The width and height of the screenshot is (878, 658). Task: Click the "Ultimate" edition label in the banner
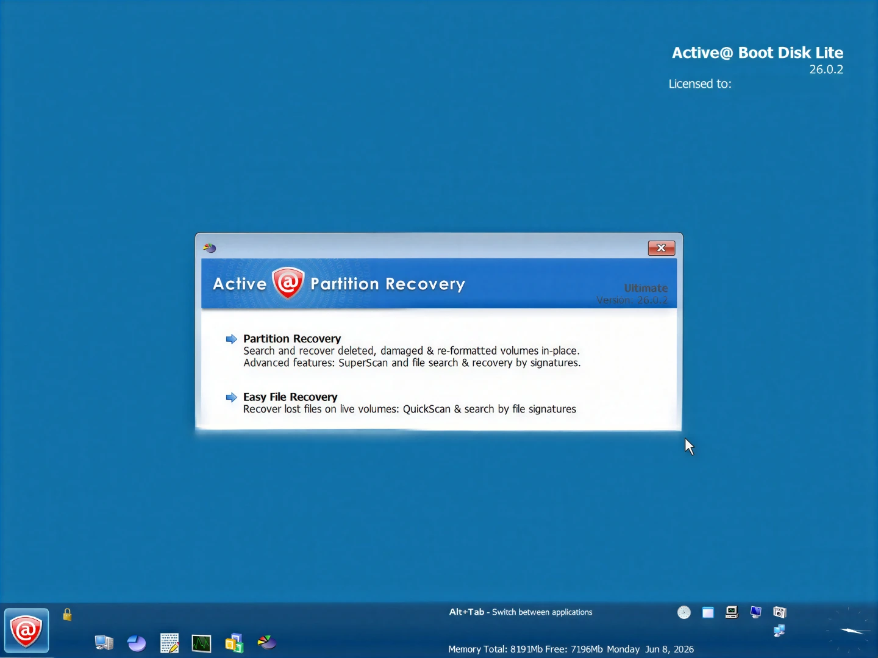[x=646, y=288]
